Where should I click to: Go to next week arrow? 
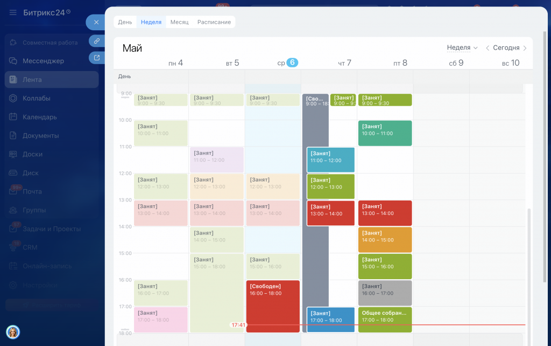pyautogui.click(x=525, y=48)
